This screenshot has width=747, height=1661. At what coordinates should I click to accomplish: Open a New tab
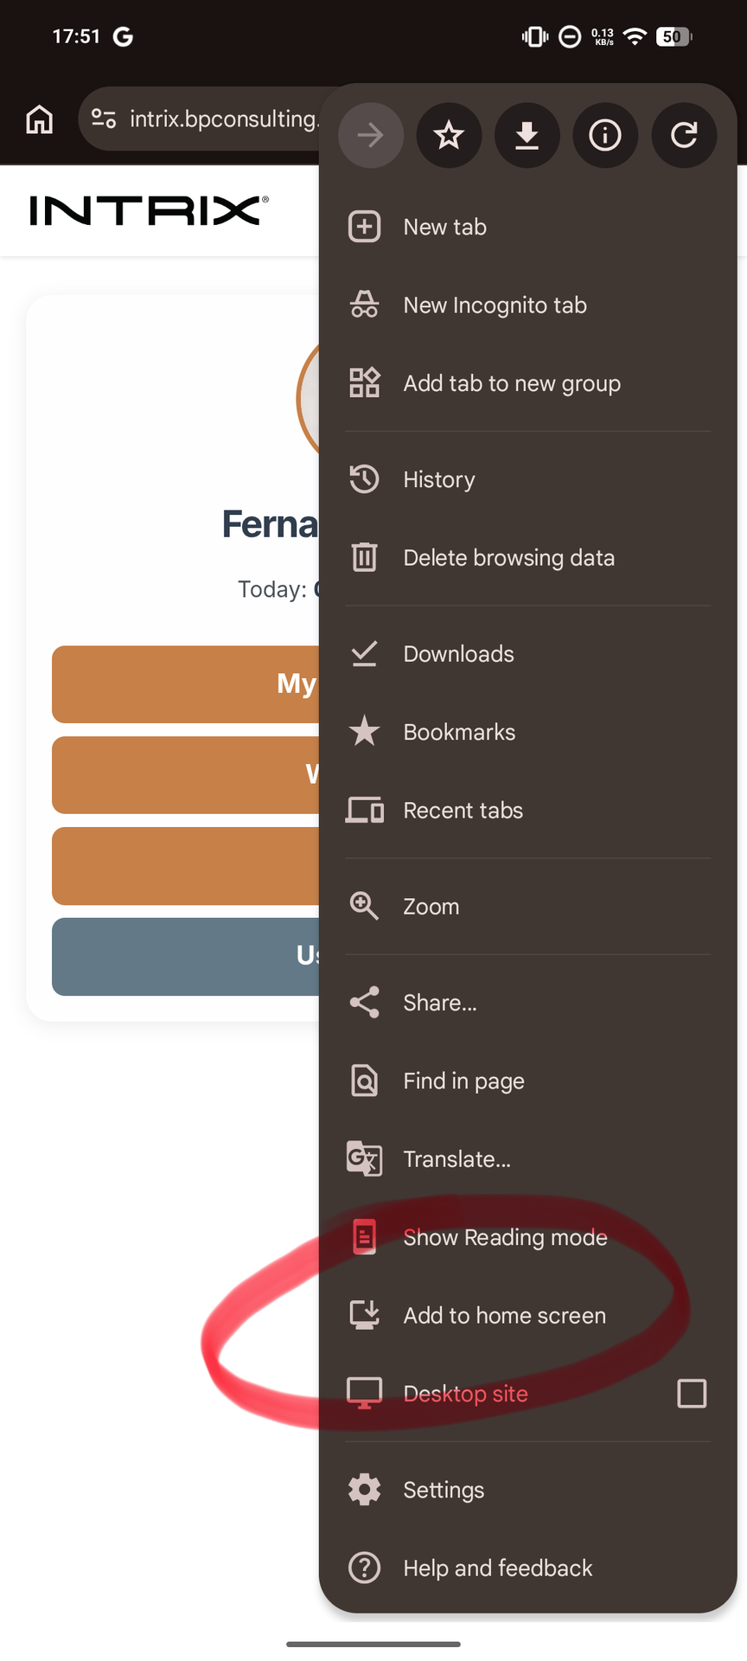tap(444, 228)
